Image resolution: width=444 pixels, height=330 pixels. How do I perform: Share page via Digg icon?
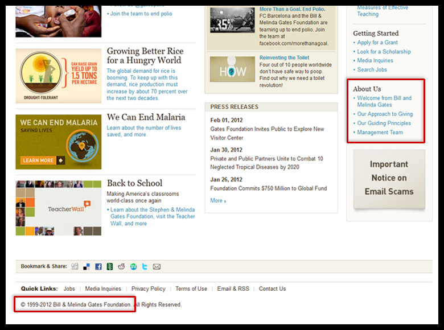click(75, 266)
